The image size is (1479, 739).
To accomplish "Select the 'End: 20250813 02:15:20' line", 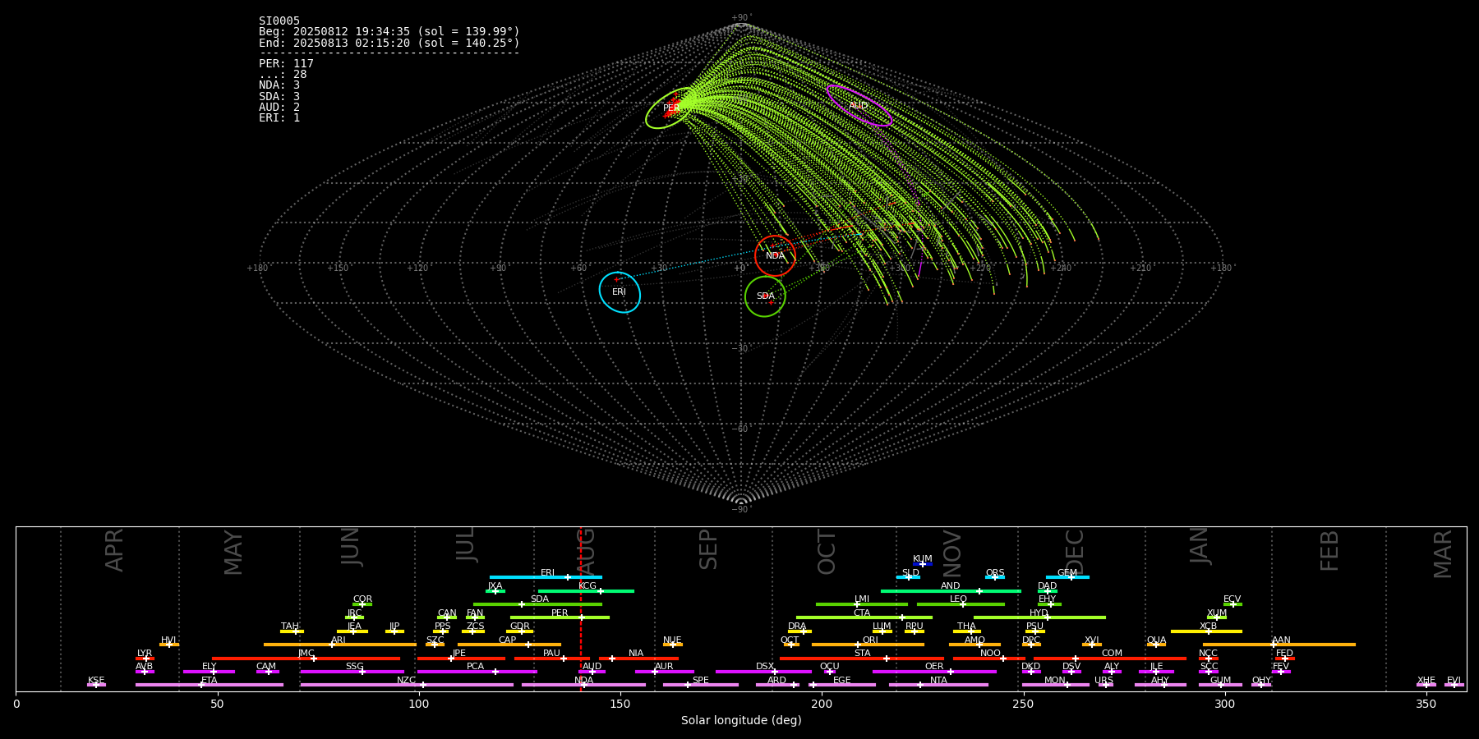I will click(x=389, y=43).
